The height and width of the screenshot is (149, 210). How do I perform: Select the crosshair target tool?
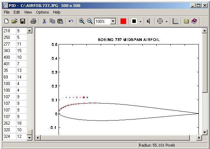[x=160, y=21]
